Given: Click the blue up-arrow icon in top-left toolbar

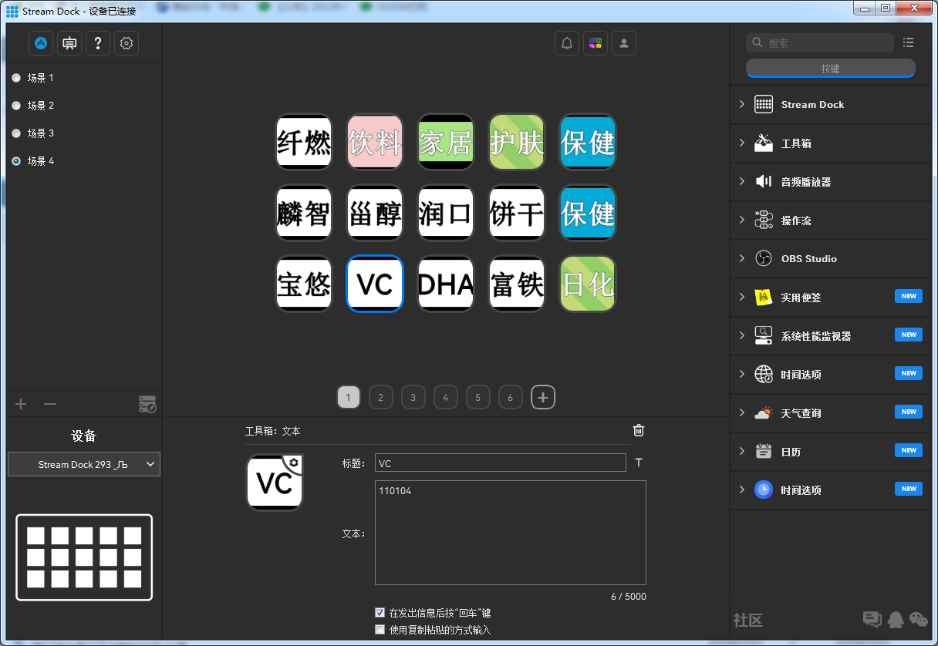Looking at the screenshot, I should tap(41, 44).
